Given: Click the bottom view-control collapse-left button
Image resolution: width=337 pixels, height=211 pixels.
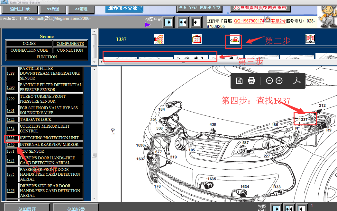Looking at the screenshot, I should click(x=302, y=208).
